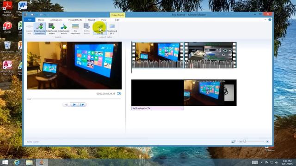Click the preview seek bar handle

click(29, 99)
